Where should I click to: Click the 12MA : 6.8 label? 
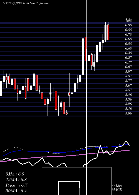[x=16, y=180]
